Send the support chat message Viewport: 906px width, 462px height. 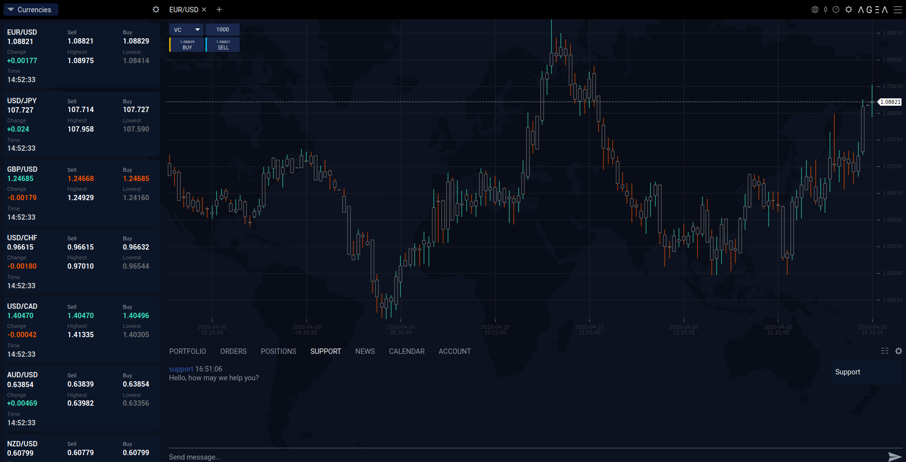[x=895, y=457]
